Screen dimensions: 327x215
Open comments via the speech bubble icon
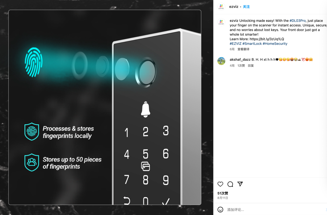230,184
